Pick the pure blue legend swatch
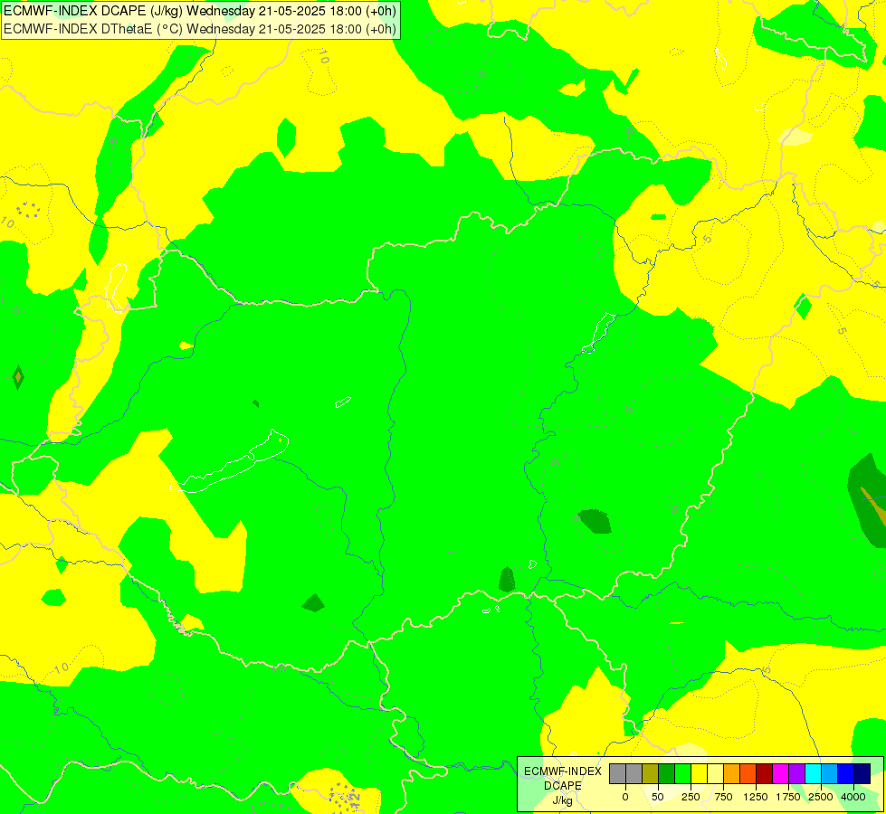Screen dimensions: 886x814 click(x=846, y=773)
